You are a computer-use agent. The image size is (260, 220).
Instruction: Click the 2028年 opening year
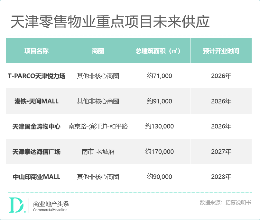pos(221,177)
